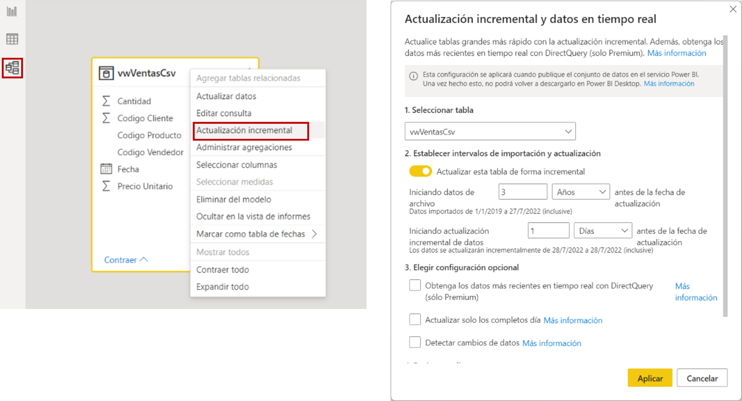The height and width of the screenshot is (401, 742).
Task: Close the incremental refresh dialog
Action: [733, 9]
